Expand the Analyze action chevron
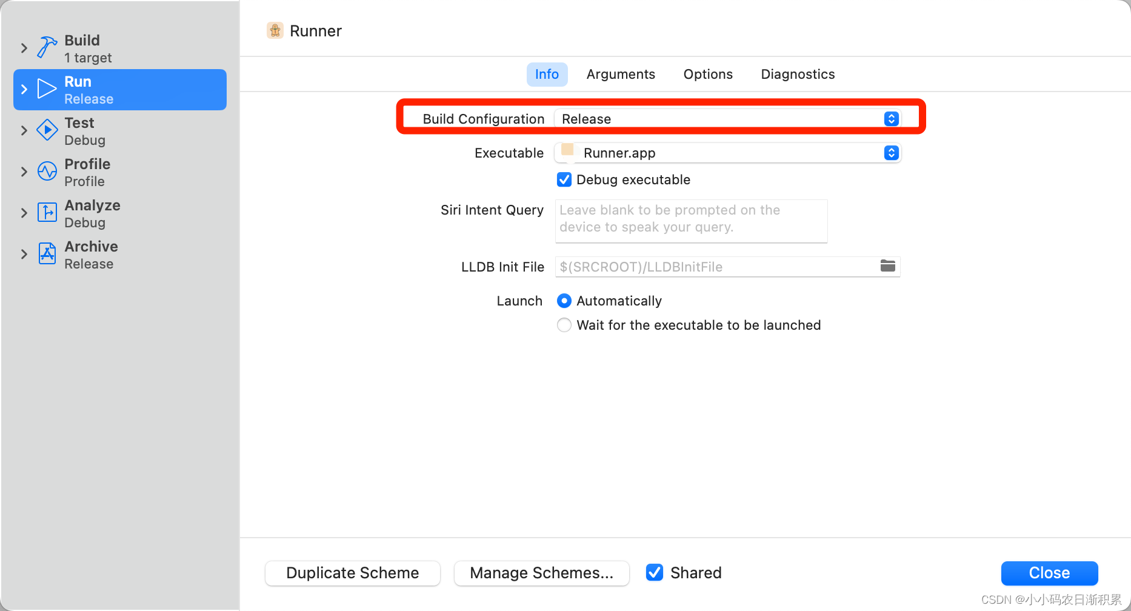The image size is (1131, 611). click(24, 213)
